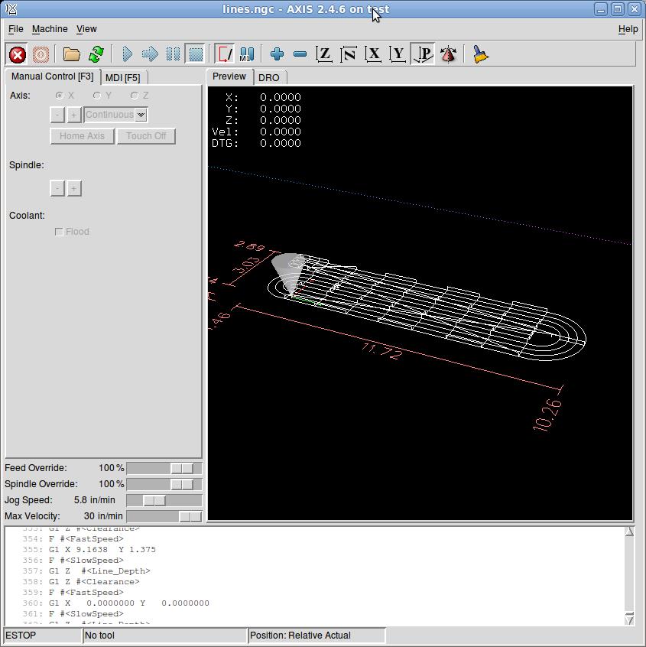Switch to the DRO tab

[x=268, y=77]
